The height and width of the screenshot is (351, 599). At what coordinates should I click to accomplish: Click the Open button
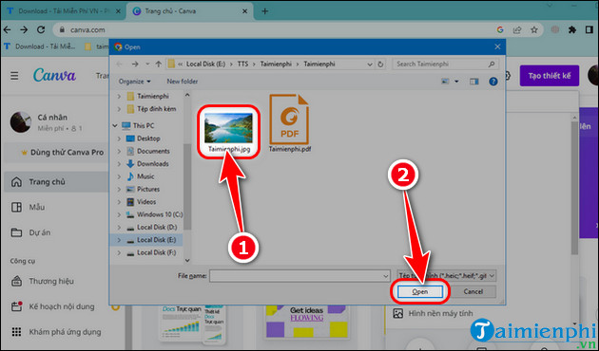tap(420, 291)
